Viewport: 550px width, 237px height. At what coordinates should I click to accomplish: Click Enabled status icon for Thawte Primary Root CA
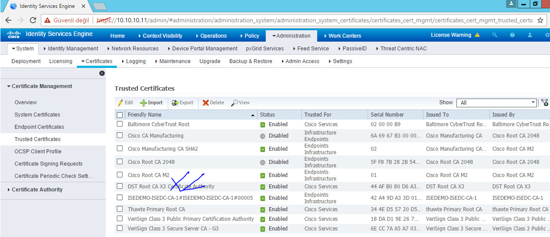263,209
